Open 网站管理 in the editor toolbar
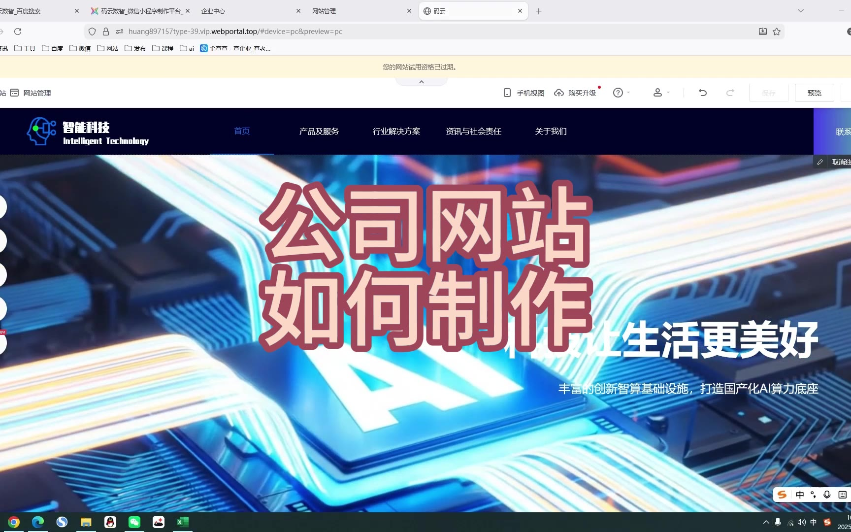This screenshot has width=851, height=532. click(32, 93)
